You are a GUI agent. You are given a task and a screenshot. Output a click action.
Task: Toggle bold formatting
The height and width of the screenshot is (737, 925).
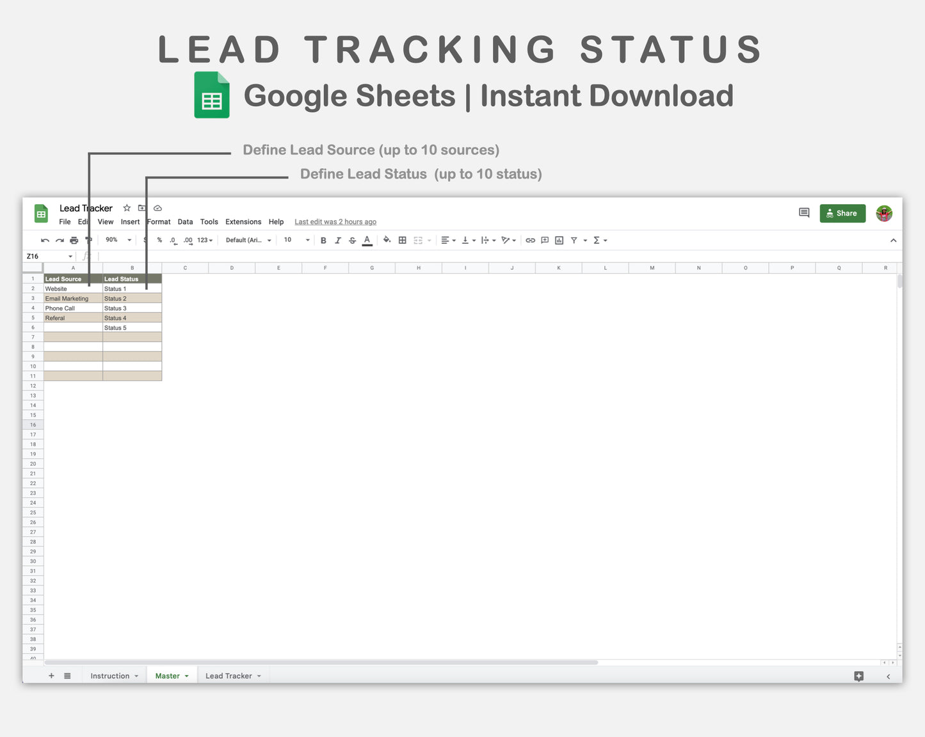[x=323, y=240]
